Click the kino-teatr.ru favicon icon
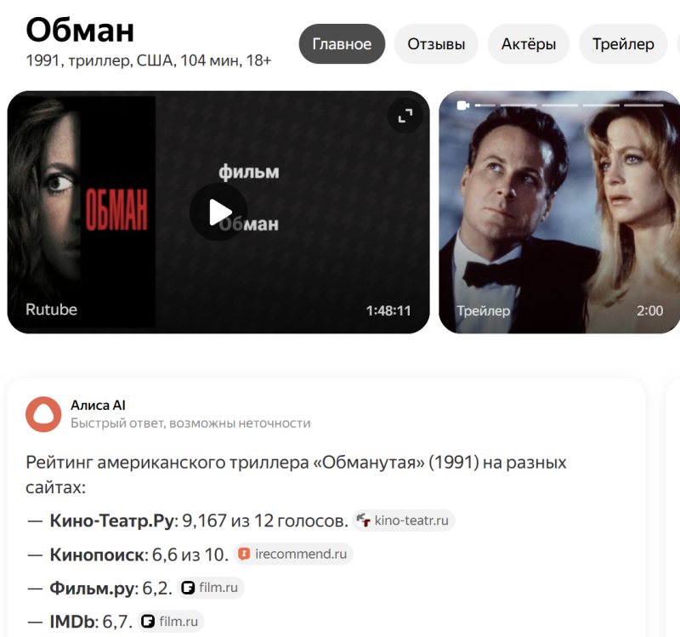Screen dimensions: 680x637 point(364,520)
